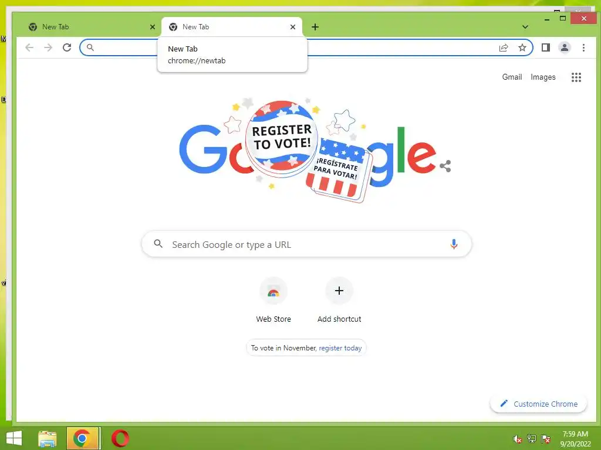Image resolution: width=601 pixels, height=450 pixels.
Task: Click the Register to Vote doodle
Action: 306,150
